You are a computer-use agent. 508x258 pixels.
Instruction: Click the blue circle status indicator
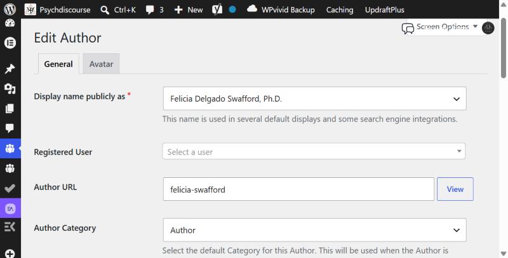[x=232, y=10]
